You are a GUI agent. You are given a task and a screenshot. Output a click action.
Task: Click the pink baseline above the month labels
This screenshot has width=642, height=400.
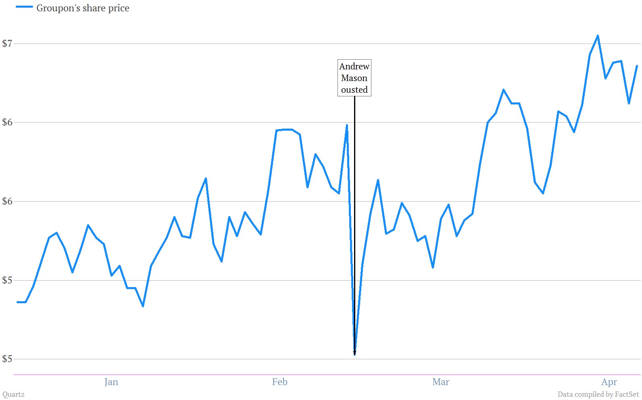click(x=327, y=375)
